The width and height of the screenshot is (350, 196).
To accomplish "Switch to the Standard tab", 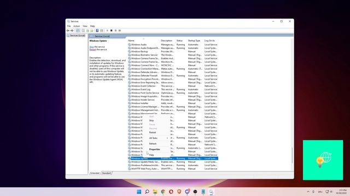I will pos(107,173).
